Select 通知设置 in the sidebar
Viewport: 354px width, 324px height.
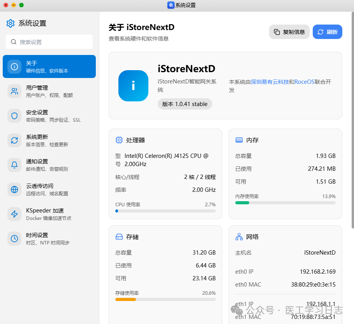coord(49,165)
